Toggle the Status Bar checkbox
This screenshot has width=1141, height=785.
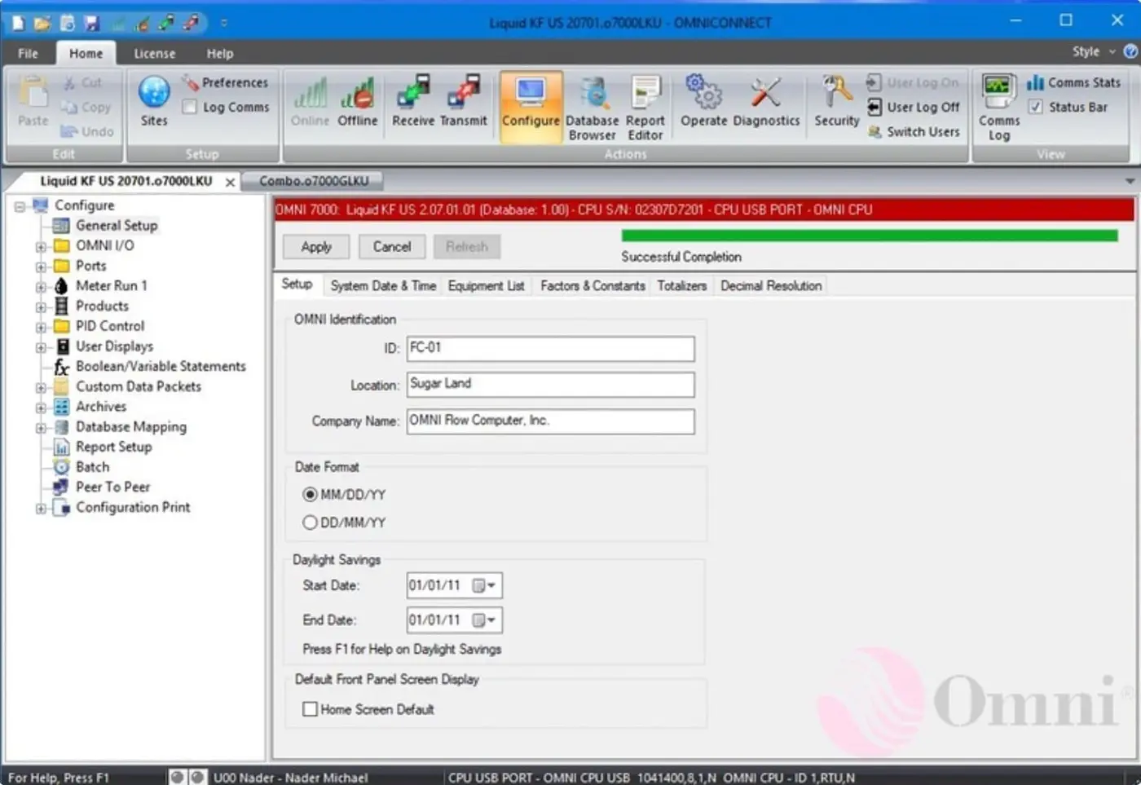coord(1035,107)
